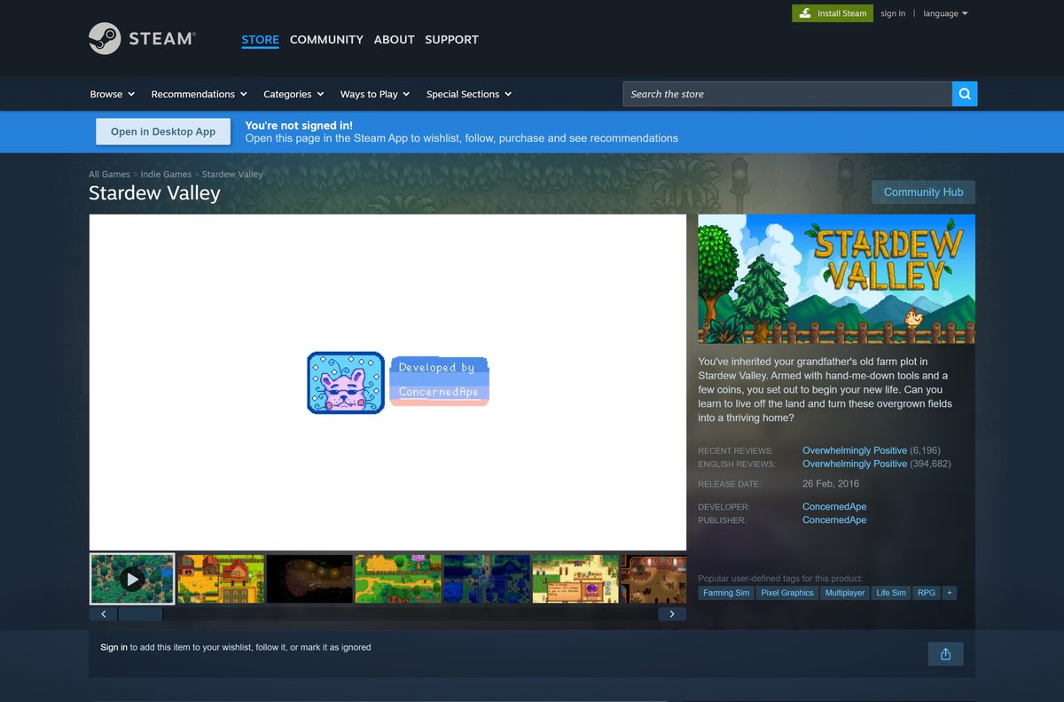Focus the Search the store field

[x=787, y=94]
